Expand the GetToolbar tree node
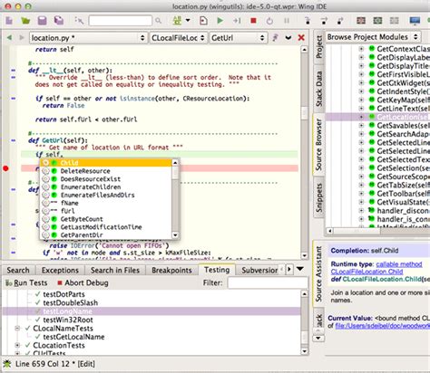 pos(361,194)
